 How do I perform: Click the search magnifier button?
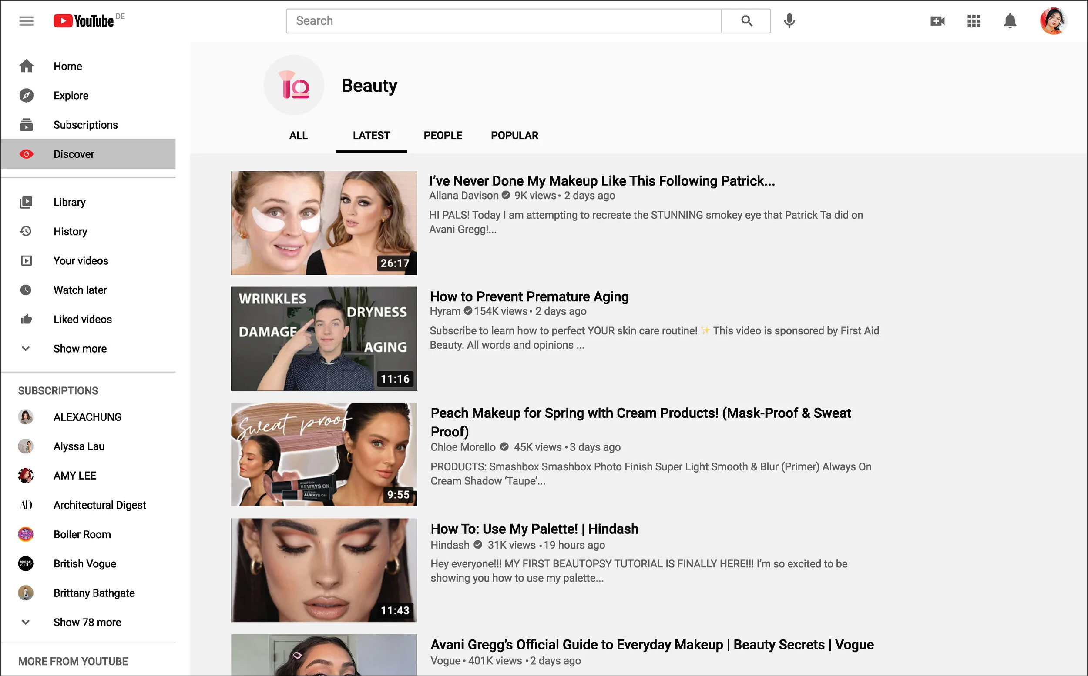click(x=746, y=21)
